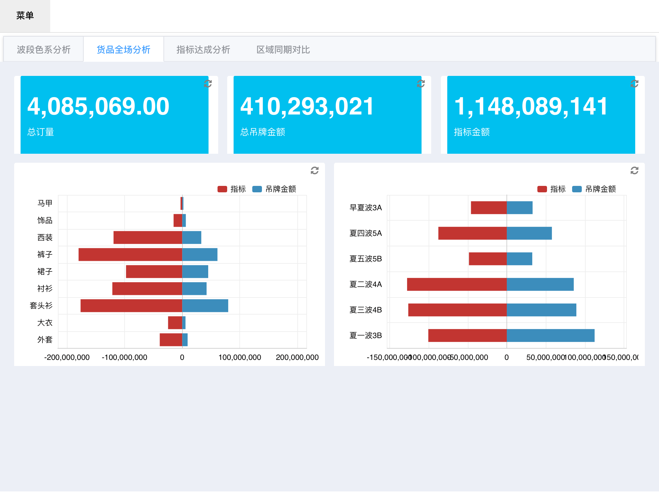The image size is (659, 494).
Task: Refresh the wave-band bar chart
Action: pos(635,170)
